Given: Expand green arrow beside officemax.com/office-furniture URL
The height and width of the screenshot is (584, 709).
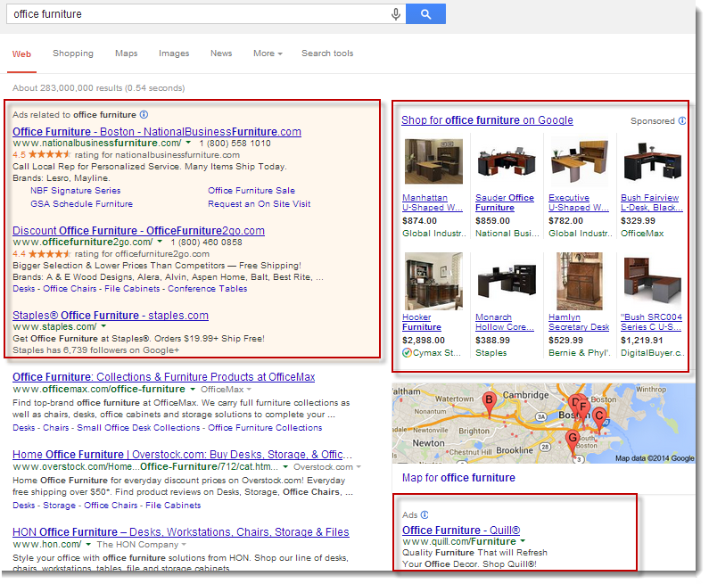Looking at the screenshot, I should [x=193, y=389].
